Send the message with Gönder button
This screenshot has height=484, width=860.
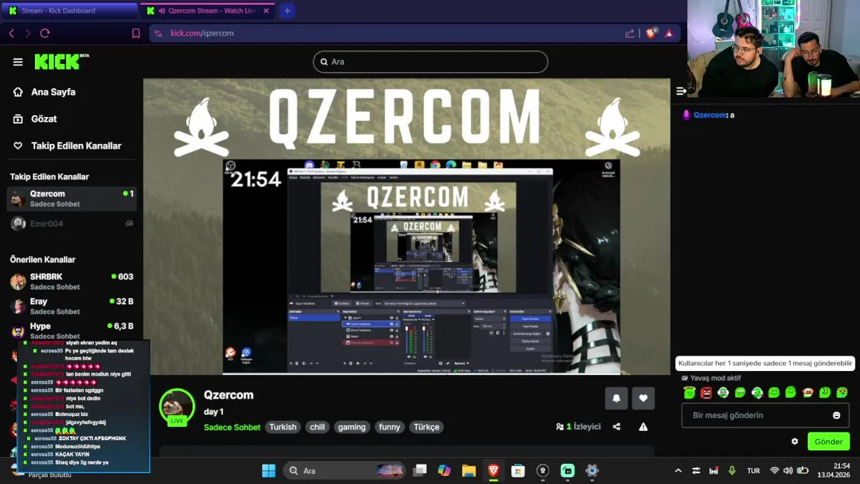828,442
